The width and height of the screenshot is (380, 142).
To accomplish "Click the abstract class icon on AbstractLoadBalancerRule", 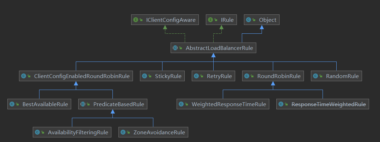I will [x=175, y=48].
